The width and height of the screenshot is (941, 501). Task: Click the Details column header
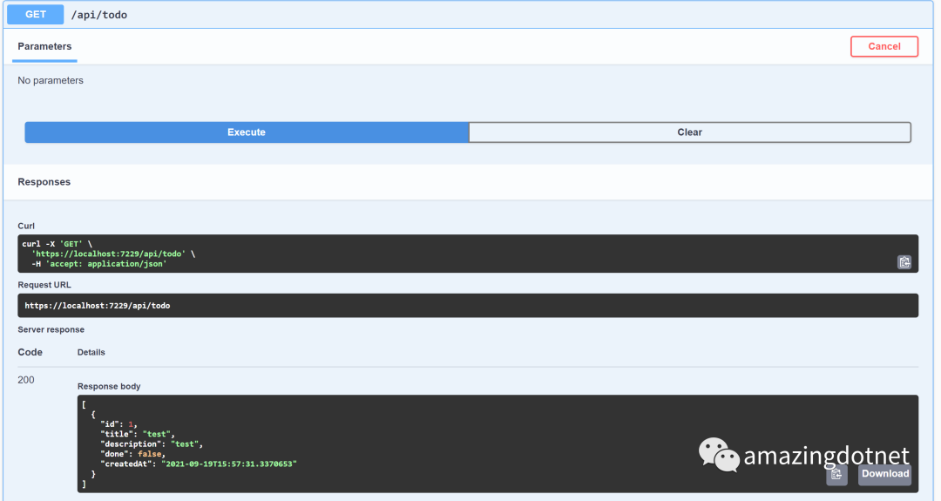point(91,352)
